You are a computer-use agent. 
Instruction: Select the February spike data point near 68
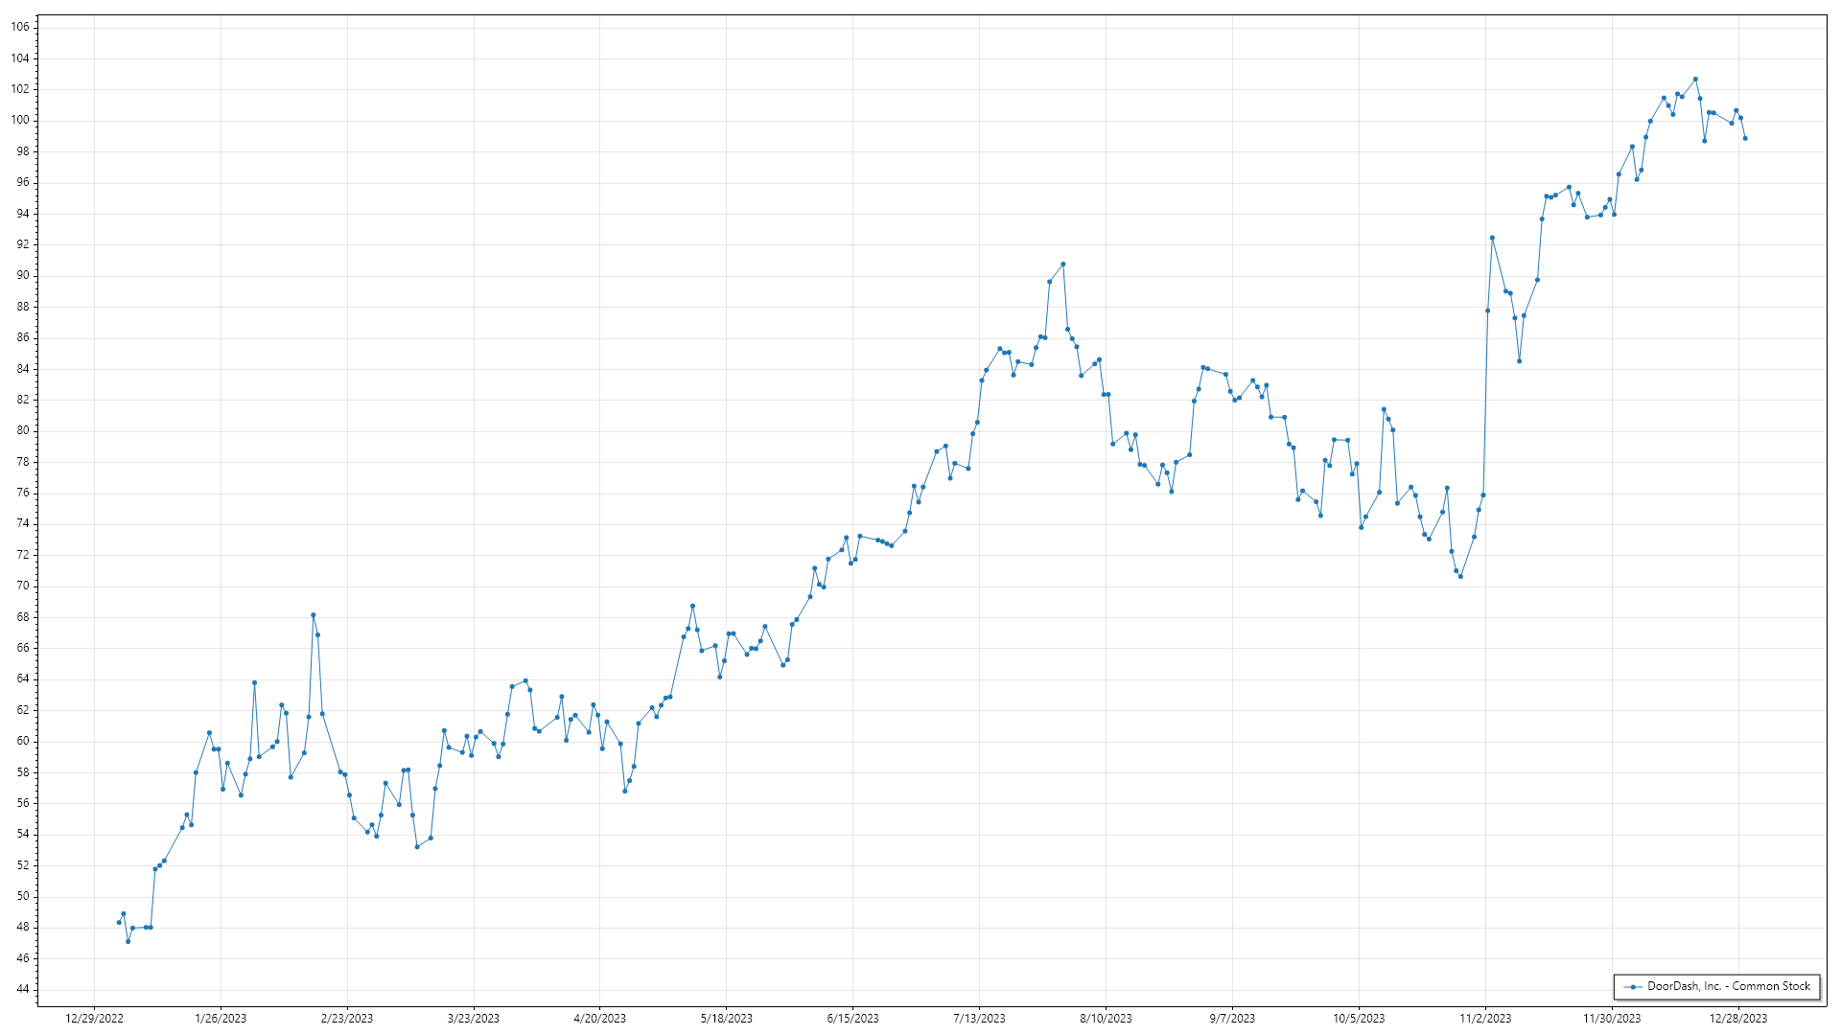[314, 615]
